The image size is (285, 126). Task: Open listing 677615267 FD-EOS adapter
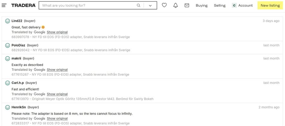click(x=71, y=74)
